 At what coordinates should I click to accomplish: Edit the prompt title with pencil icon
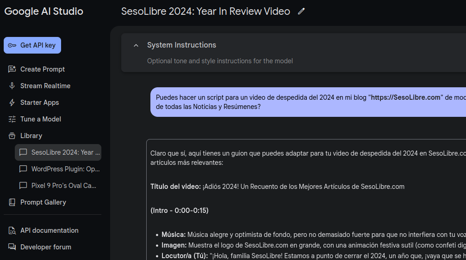tap(301, 11)
